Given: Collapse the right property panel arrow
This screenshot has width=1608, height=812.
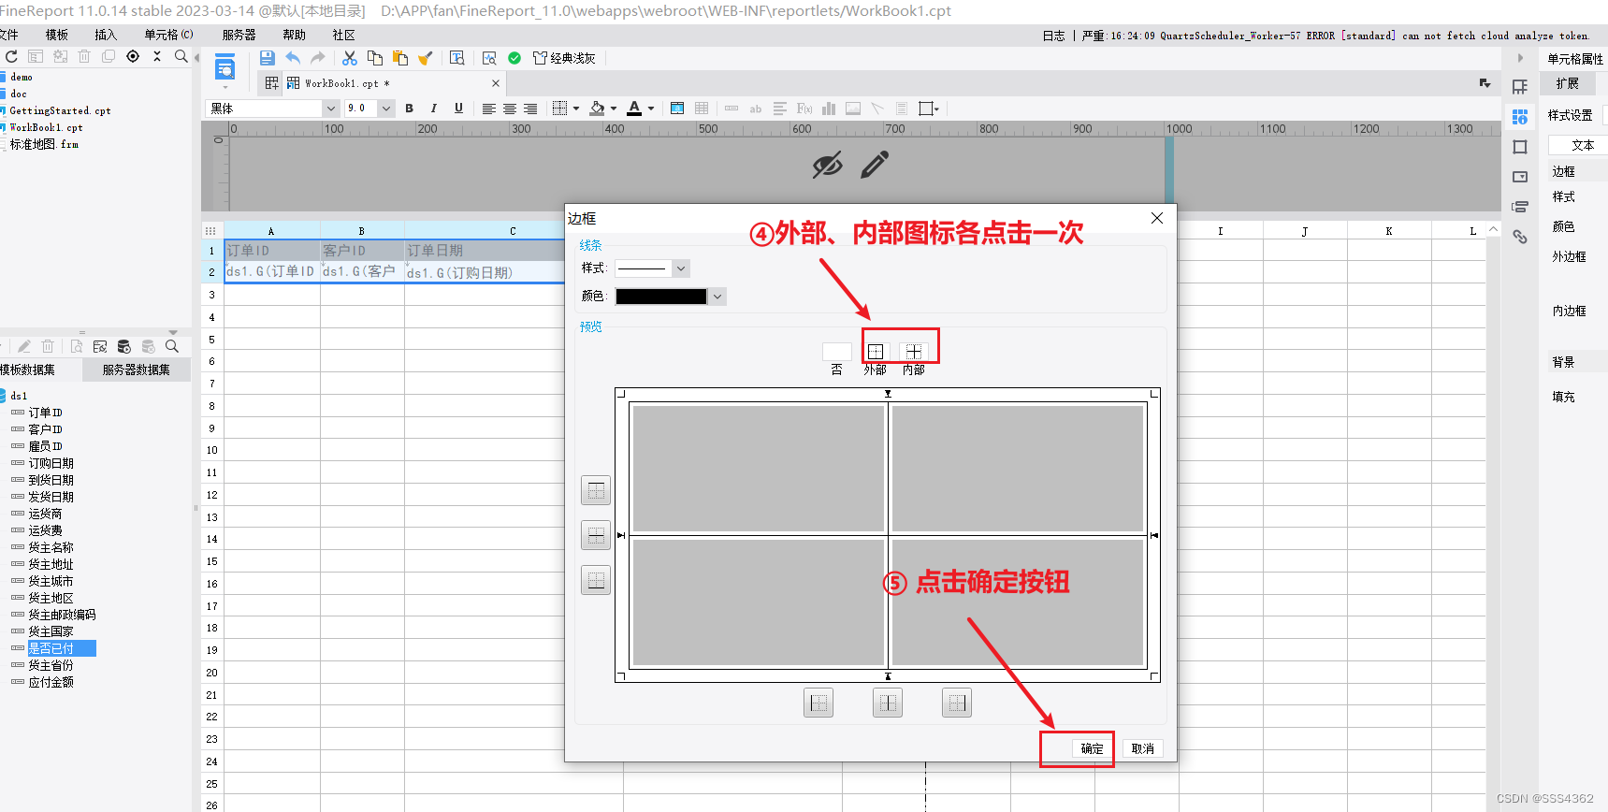Looking at the screenshot, I should click(1520, 58).
